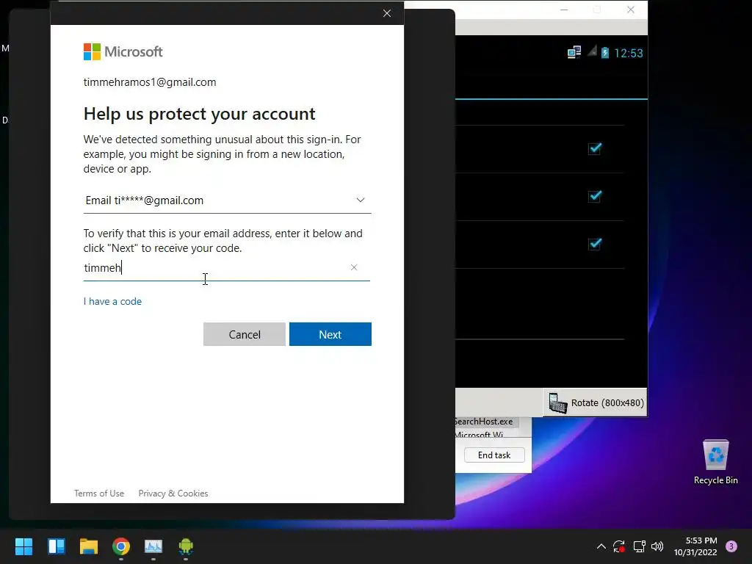
Task: Toggle the first checkbox in emulator window
Action: click(595, 148)
